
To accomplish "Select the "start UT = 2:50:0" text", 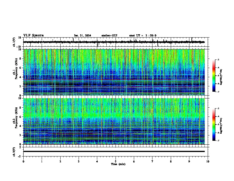I will (x=143, y=35).
